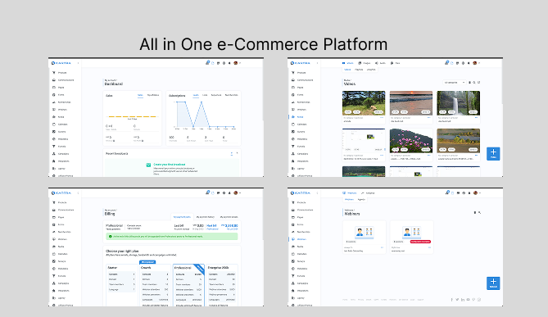Expand avatar dropdown caret in Videos panel
548x317 pixels.
479,63
